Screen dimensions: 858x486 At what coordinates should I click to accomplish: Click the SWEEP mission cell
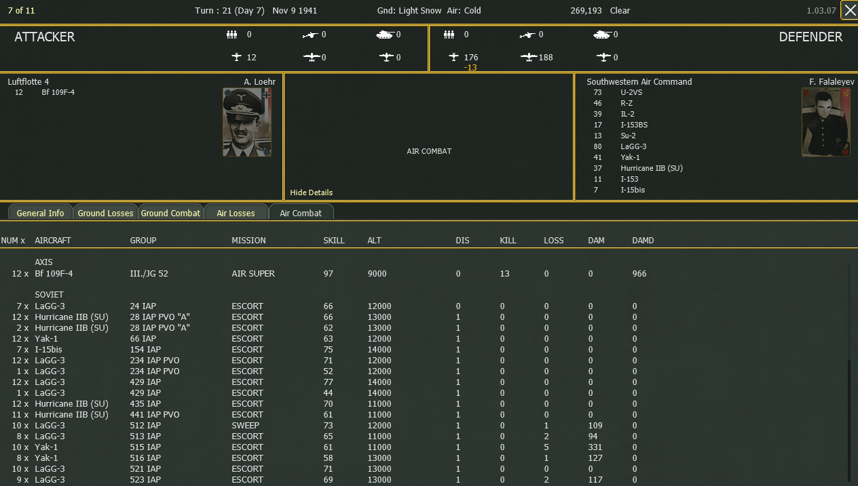click(x=246, y=426)
